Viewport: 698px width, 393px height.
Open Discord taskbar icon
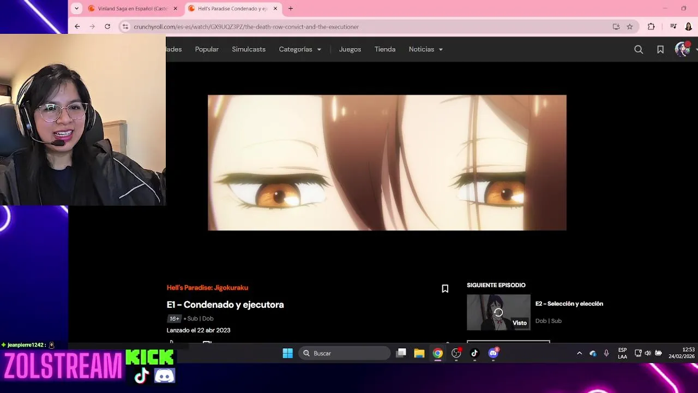[x=494, y=353]
